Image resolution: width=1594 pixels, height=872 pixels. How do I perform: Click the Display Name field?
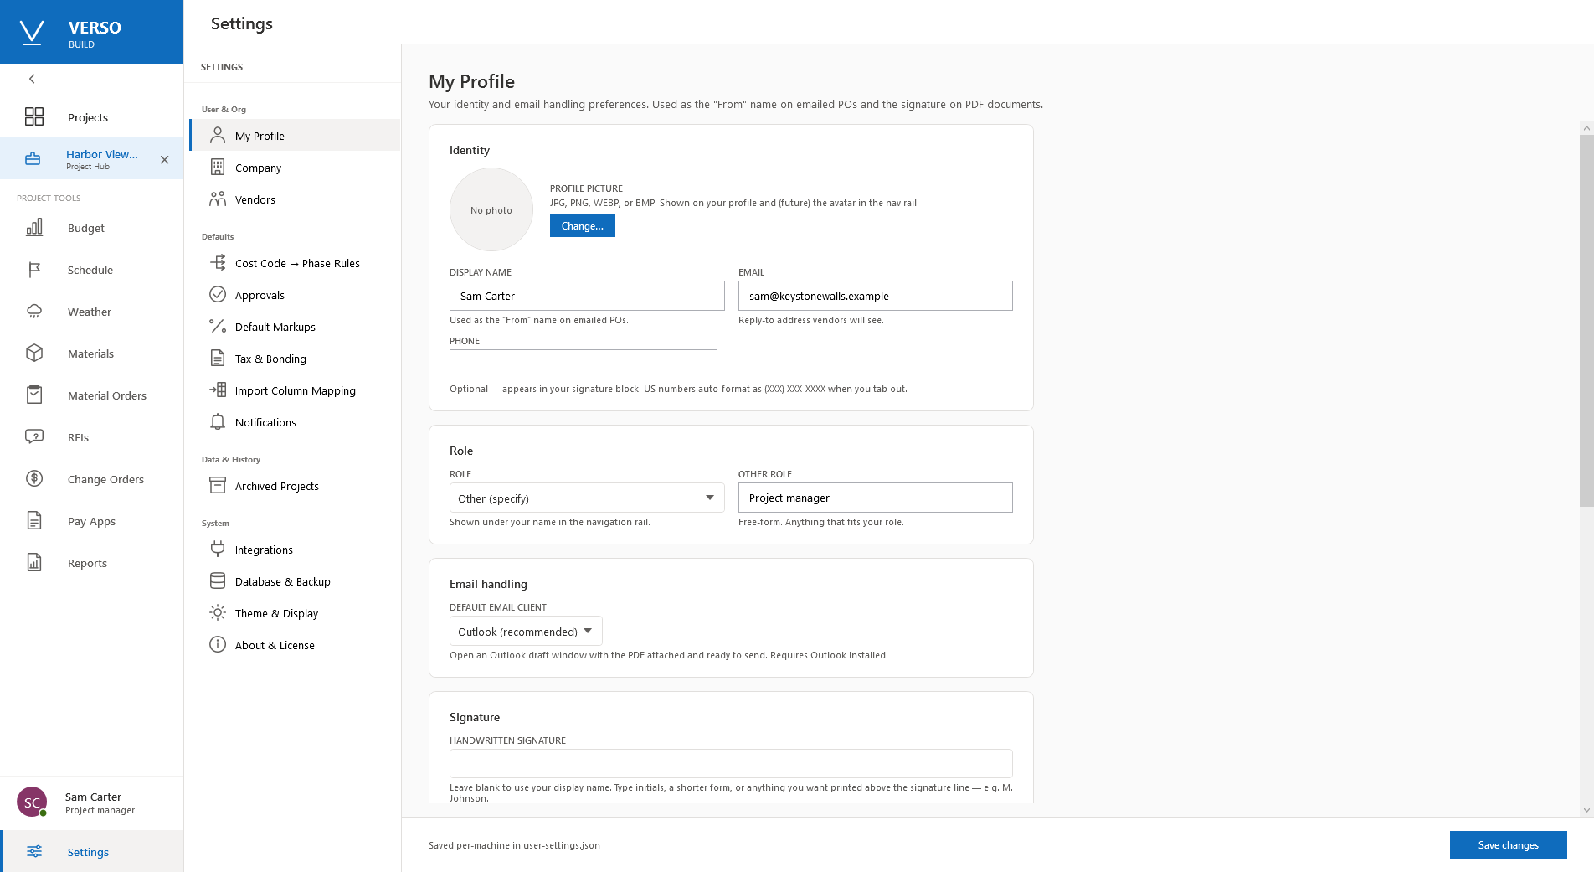click(x=587, y=296)
